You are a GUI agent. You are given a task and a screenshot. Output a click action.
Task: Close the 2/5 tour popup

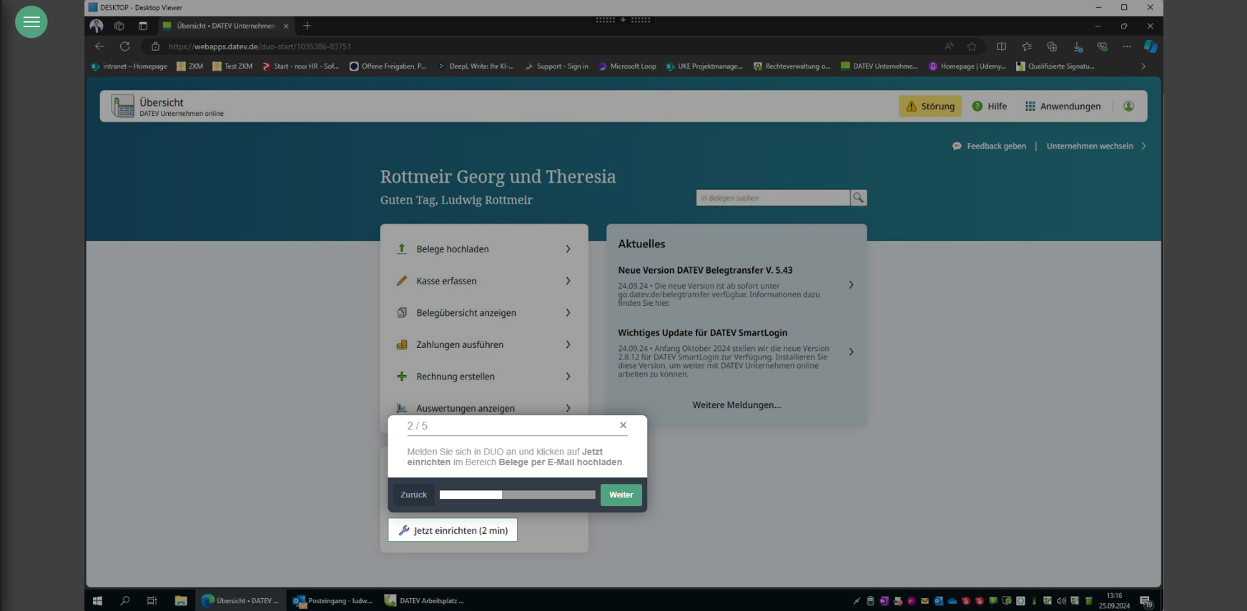[623, 425]
